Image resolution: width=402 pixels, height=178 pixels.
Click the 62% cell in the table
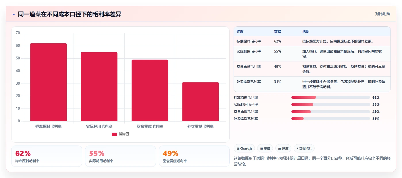[x=278, y=41]
